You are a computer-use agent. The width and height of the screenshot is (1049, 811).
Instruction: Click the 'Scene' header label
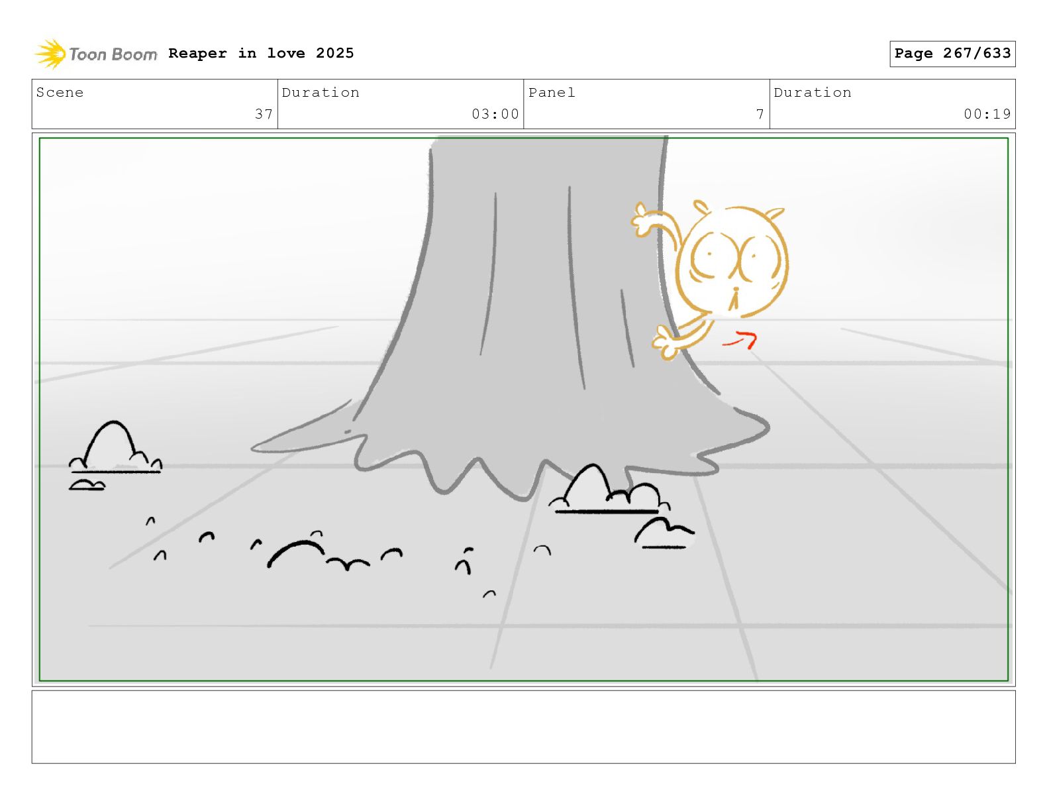tap(60, 93)
